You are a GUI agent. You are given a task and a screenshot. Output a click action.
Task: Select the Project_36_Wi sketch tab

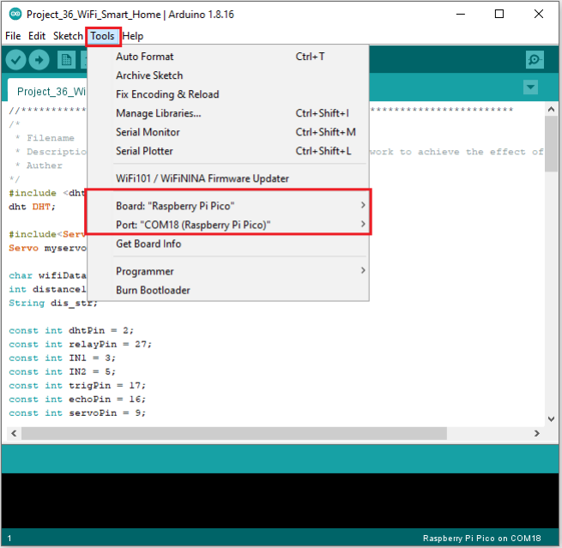[x=47, y=91]
